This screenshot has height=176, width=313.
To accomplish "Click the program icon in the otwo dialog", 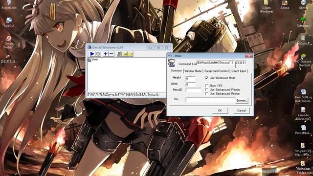I will pos(171,63).
